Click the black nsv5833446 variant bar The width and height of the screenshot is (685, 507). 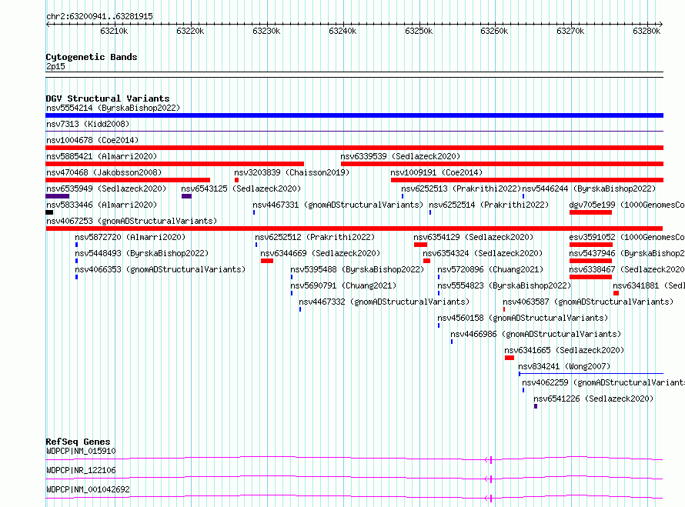(x=49, y=212)
